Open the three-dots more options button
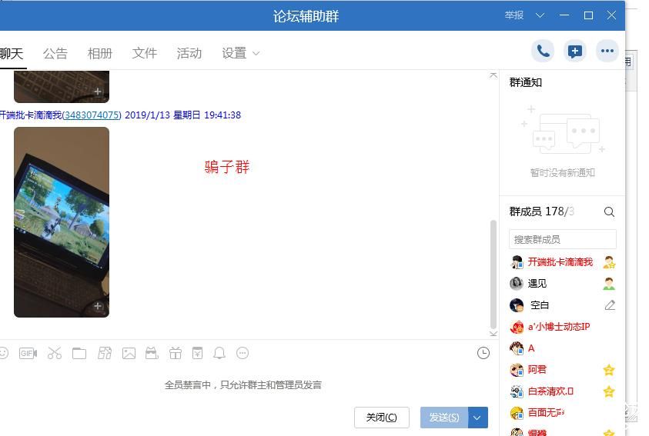 pos(607,52)
